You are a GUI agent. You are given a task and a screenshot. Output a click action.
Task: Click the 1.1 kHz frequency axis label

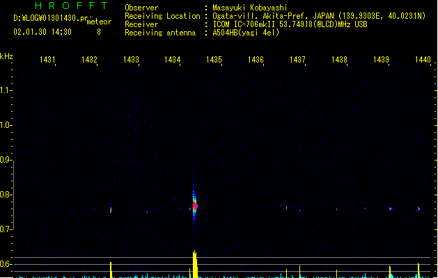6,90
